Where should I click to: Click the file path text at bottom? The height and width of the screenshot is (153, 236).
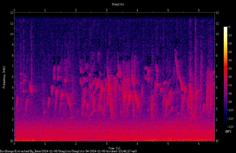coord(68,151)
